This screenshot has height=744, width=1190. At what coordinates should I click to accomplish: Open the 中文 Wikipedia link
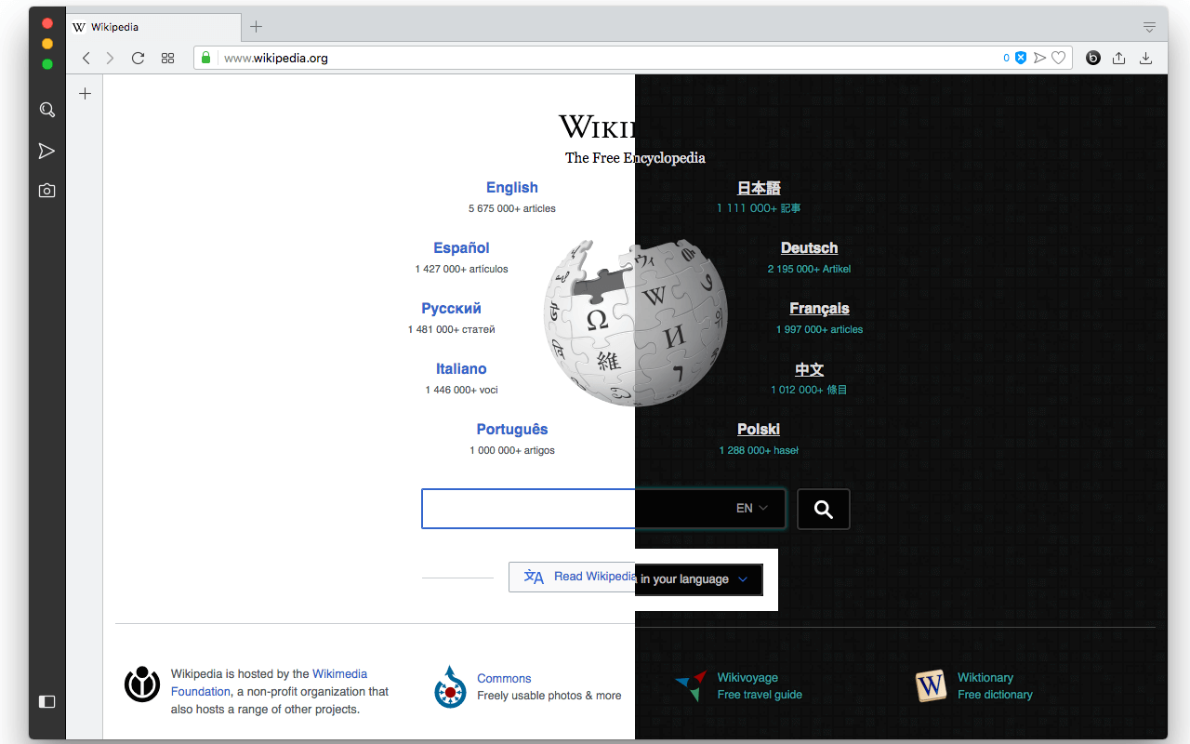coord(809,369)
